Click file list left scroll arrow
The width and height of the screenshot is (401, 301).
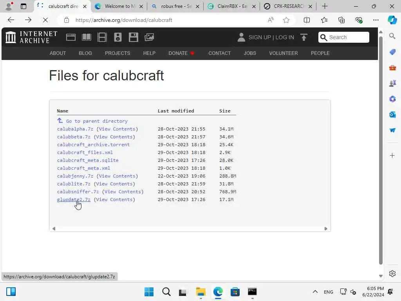click(54, 229)
